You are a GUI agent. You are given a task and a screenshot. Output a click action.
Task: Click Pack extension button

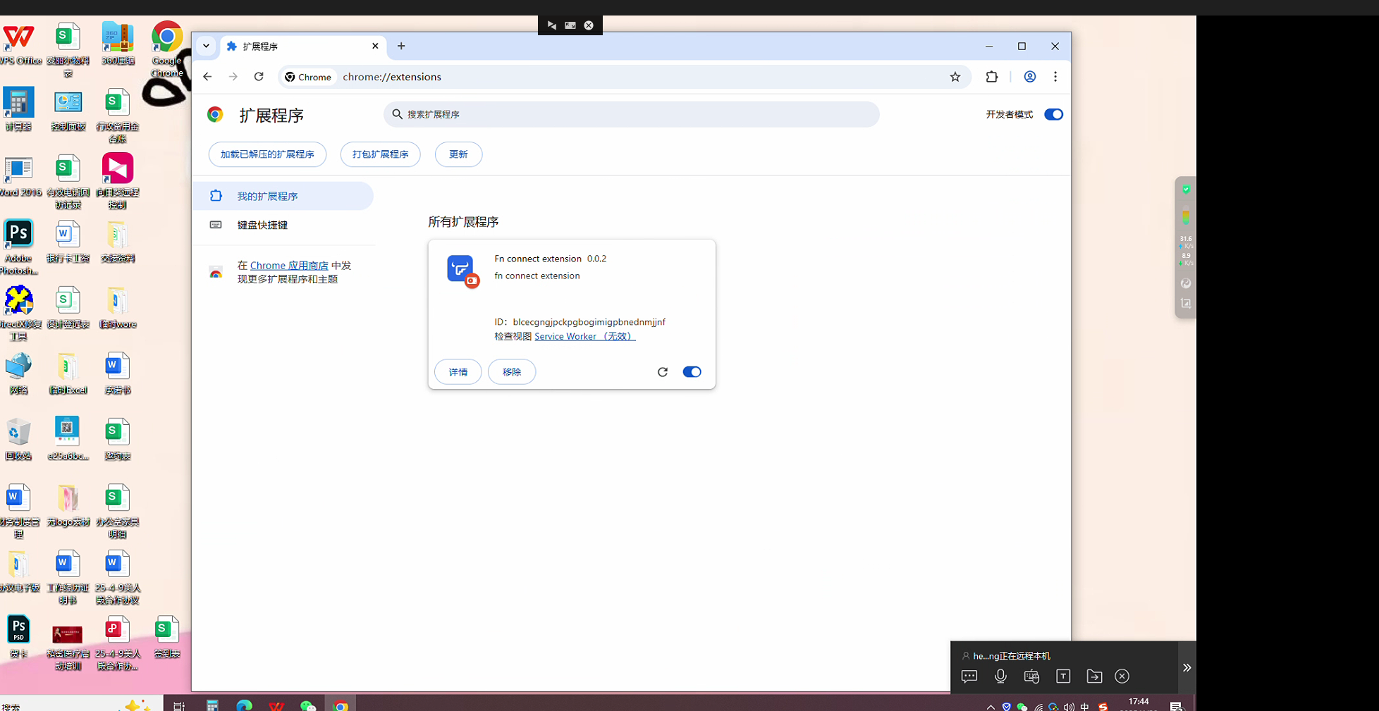point(380,154)
